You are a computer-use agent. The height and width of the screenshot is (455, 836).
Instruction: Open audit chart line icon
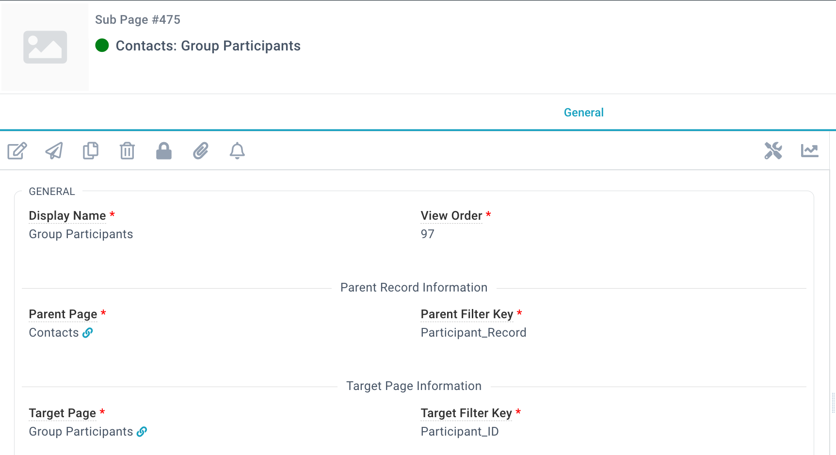click(810, 151)
